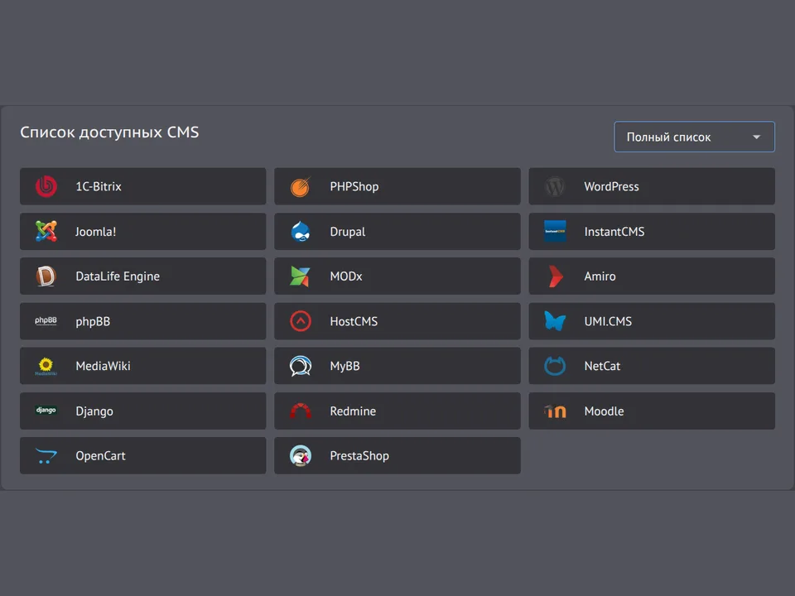The height and width of the screenshot is (596, 795).
Task: Pick the phpBB text label
Action: (93, 321)
